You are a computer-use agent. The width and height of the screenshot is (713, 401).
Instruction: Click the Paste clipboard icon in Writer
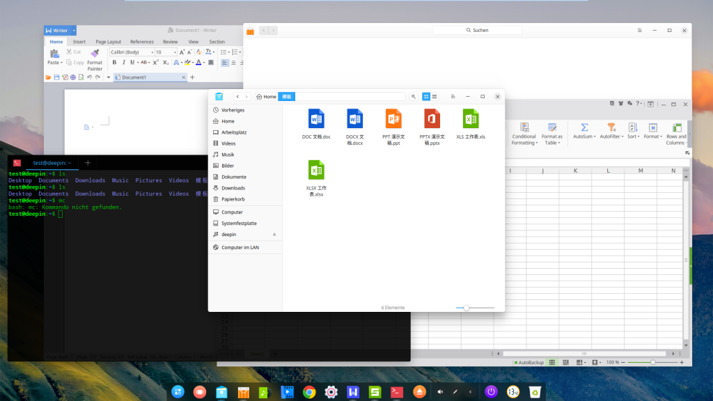[54, 54]
